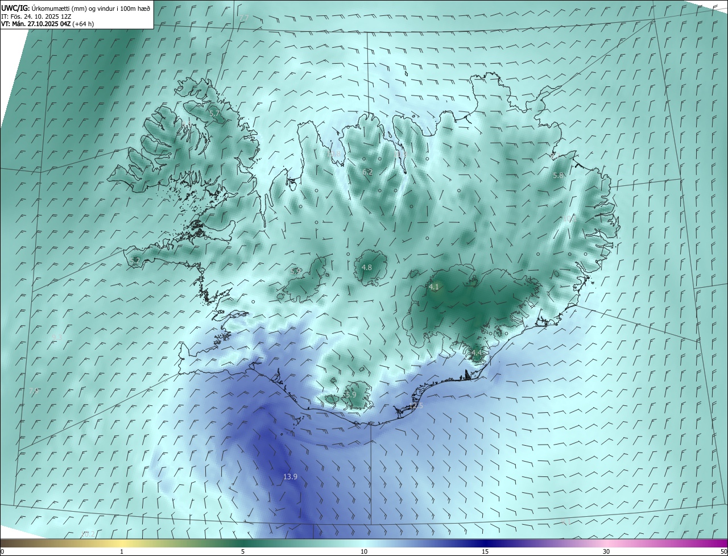Screen dimensions: 728x556
Task: Click the colour scale label 0
Action: point(2,551)
